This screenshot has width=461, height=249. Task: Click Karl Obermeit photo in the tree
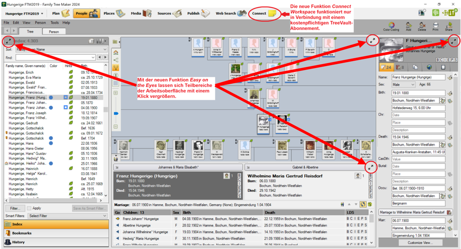point(161,145)
